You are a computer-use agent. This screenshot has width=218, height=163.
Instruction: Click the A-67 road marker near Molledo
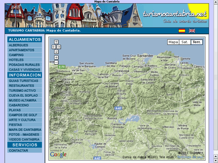point(118,108)
